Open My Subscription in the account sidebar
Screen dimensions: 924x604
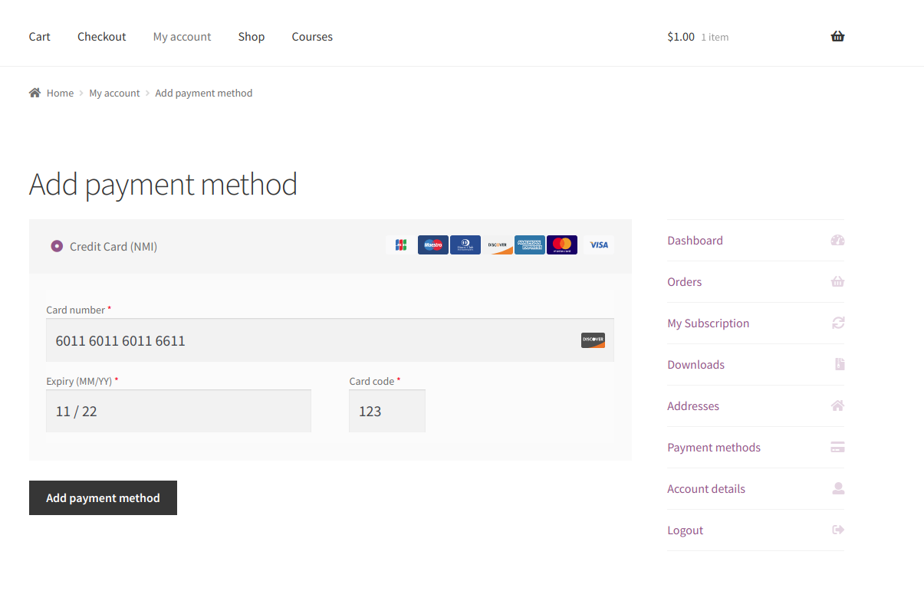(x=708, y=323)
